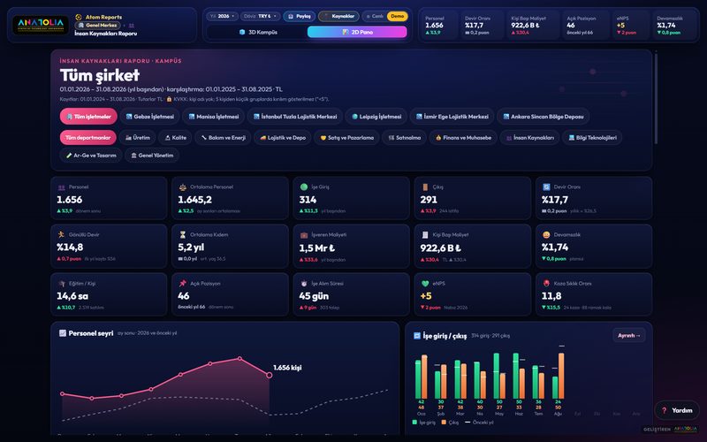The image size is (707, 442).
Task: Click the Çıkış orange legend swatch
Action: pyautogui.click(x=444, y=423)
